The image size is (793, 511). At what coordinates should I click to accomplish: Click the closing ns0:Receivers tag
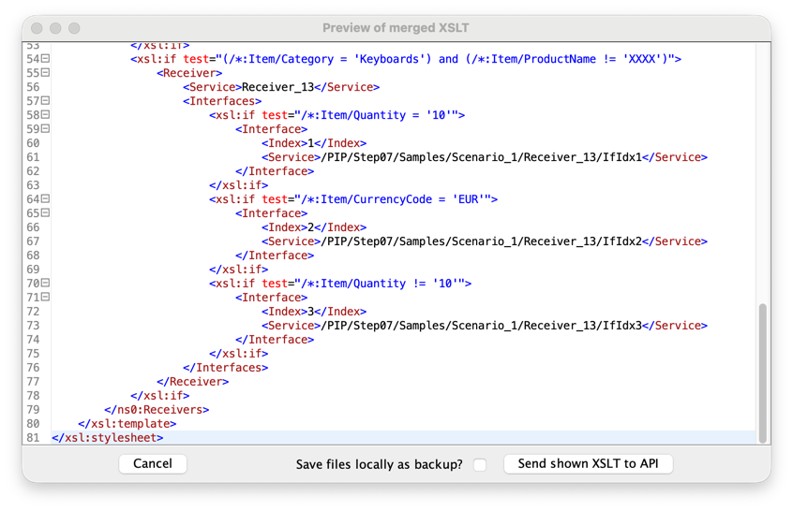point(157,410)
